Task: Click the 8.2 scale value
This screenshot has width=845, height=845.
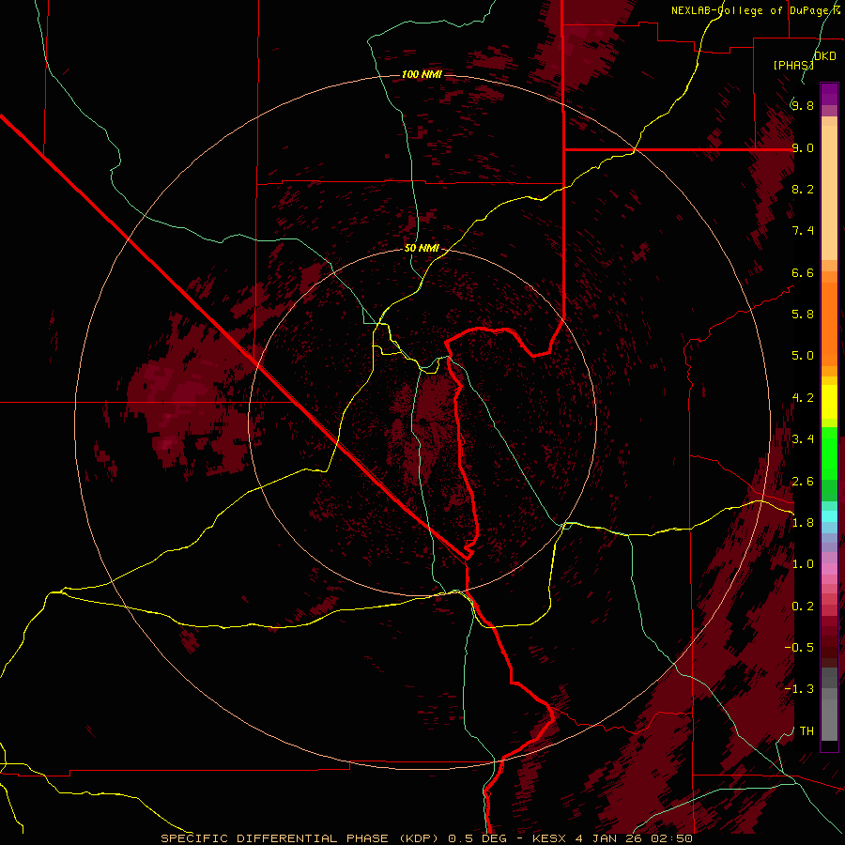Action: pyautogui.click(x=803, y=189)
